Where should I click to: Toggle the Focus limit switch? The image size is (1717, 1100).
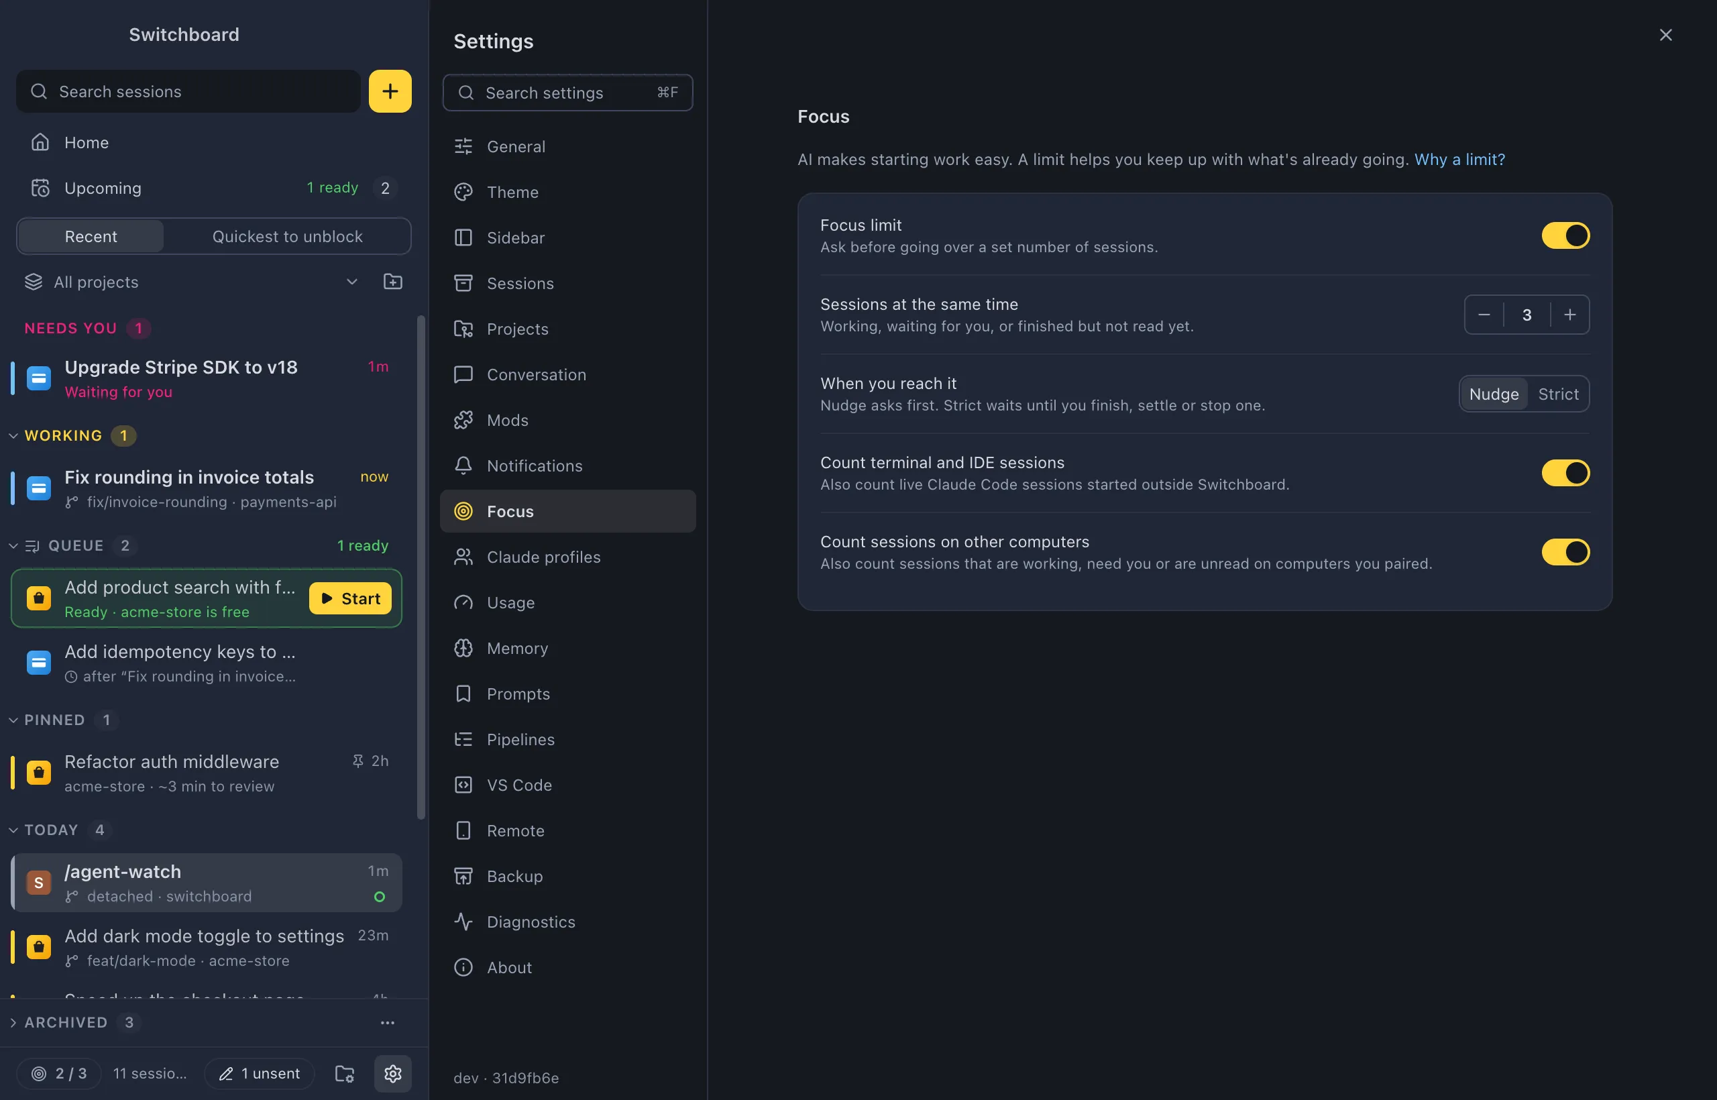tap(1565, 235)
